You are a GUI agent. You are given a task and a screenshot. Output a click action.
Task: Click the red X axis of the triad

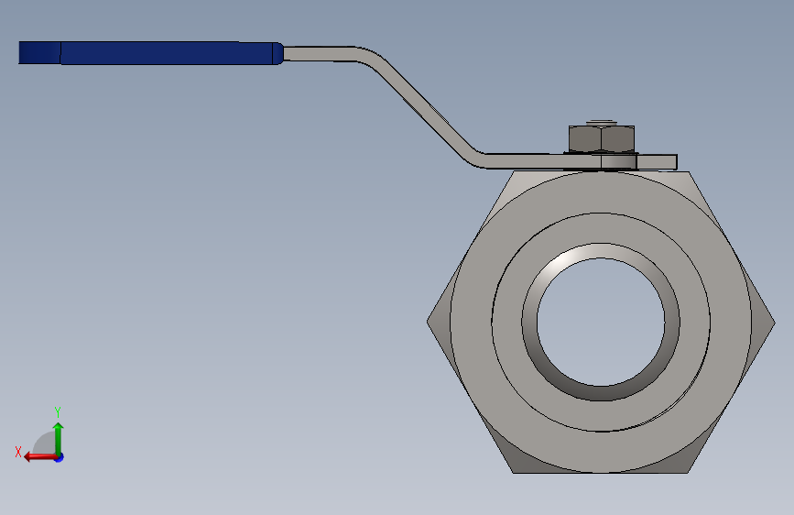coord(41,456)
